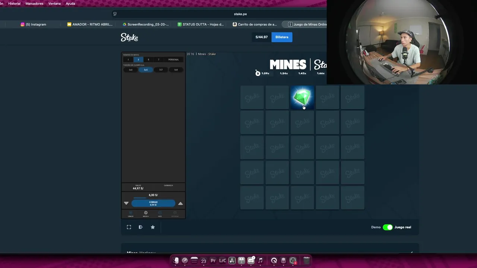Click SALDO 44,97 S/ value
The width and height of the screenshot is (477, 268).
(x=138, y=188)
